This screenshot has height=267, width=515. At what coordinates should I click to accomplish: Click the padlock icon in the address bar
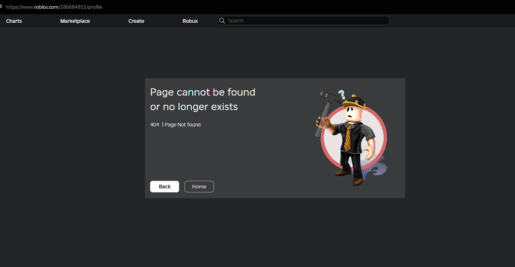click(1, 7)
